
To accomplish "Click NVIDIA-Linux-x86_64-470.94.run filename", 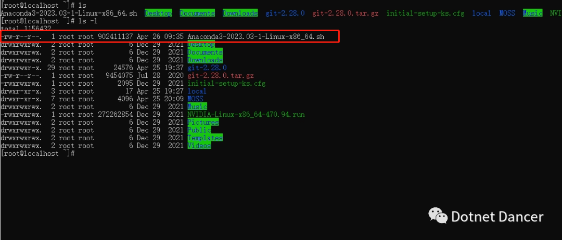I will click(x=246, y=115).
